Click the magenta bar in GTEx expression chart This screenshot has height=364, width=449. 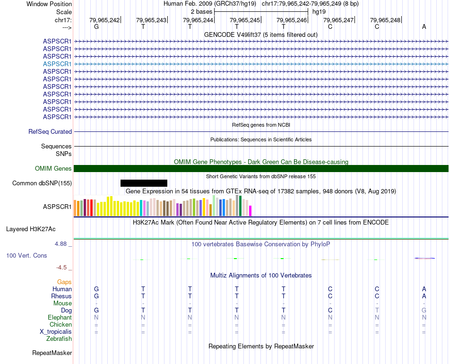click(x=250, y=211)
